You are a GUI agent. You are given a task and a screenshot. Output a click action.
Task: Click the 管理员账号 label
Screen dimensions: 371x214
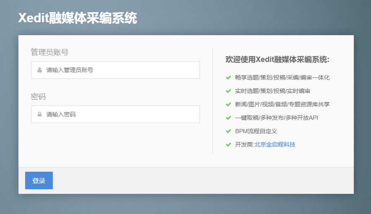click(49, 52)
